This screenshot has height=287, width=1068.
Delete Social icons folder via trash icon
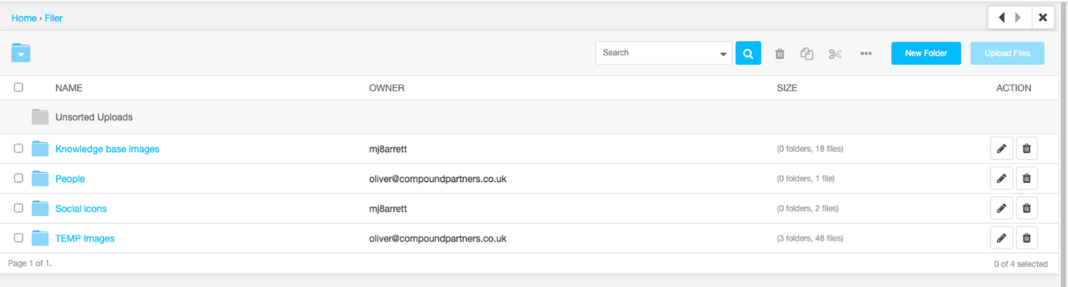point(1026,208)
